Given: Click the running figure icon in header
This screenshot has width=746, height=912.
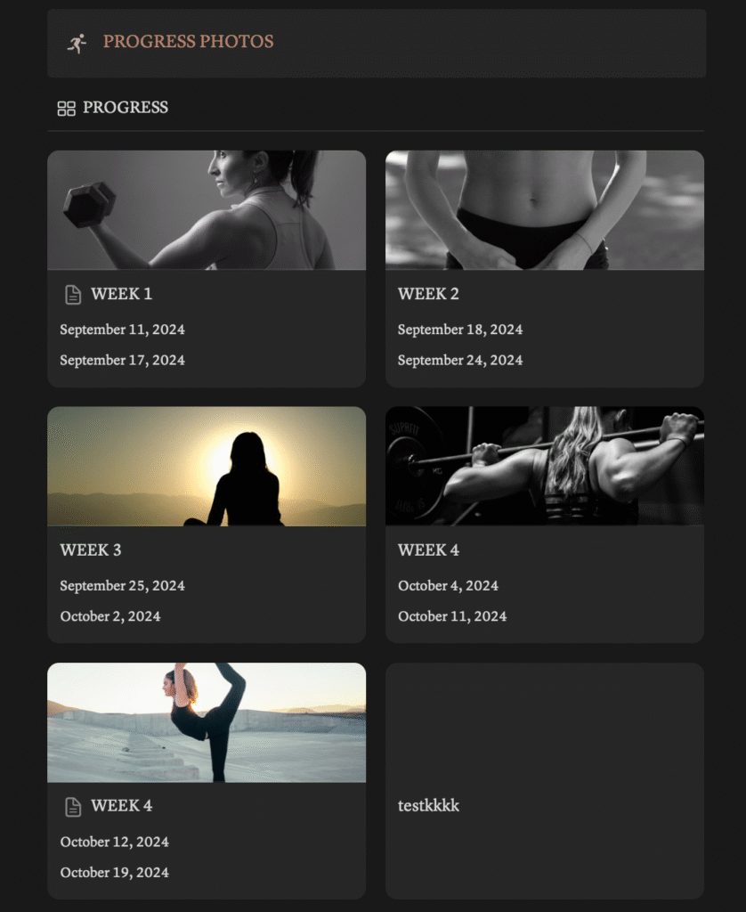Looking at the screenshot, I should point(77,44).
